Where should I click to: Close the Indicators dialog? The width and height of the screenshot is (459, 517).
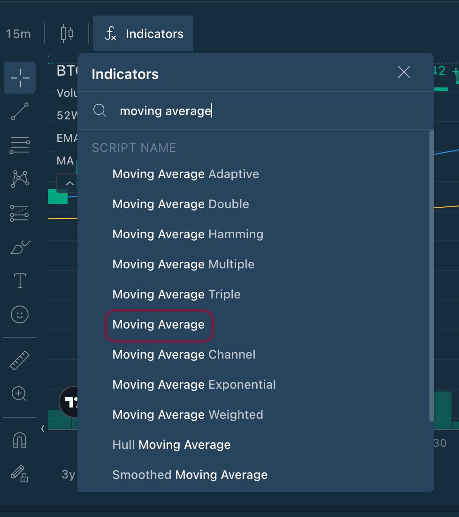click(404, 72)
